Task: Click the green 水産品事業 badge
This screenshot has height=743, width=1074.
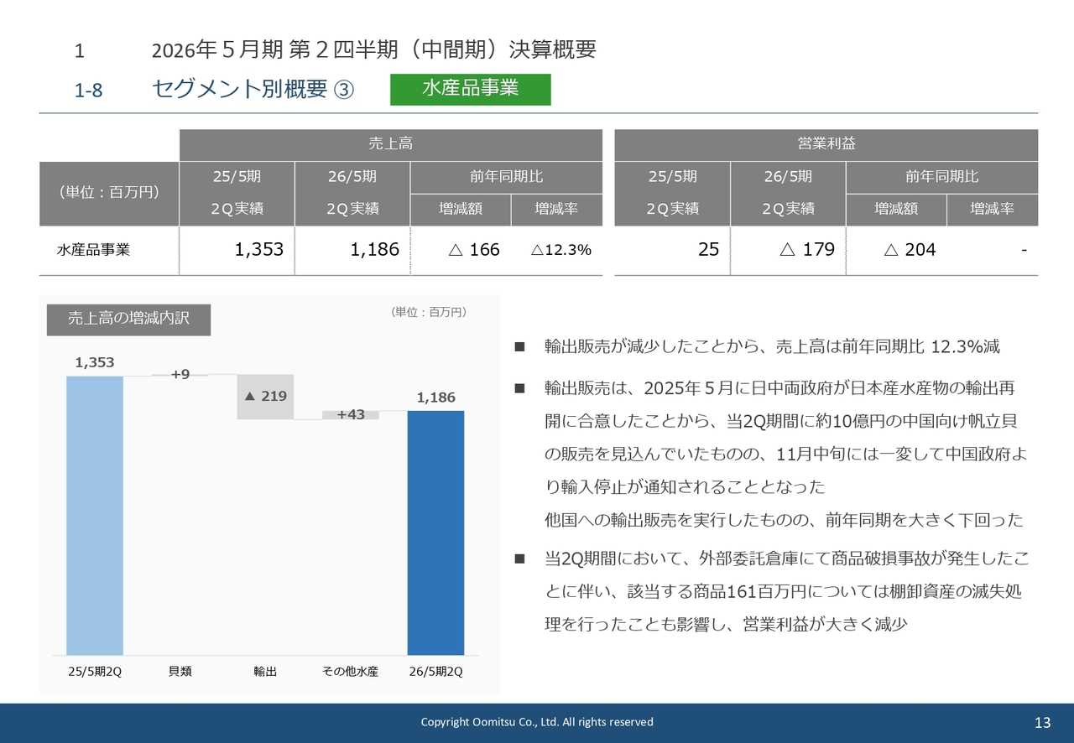Action: pos(470,90)
